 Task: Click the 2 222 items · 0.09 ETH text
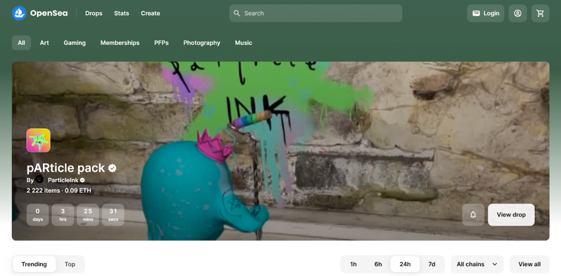(x=59, y=191)
